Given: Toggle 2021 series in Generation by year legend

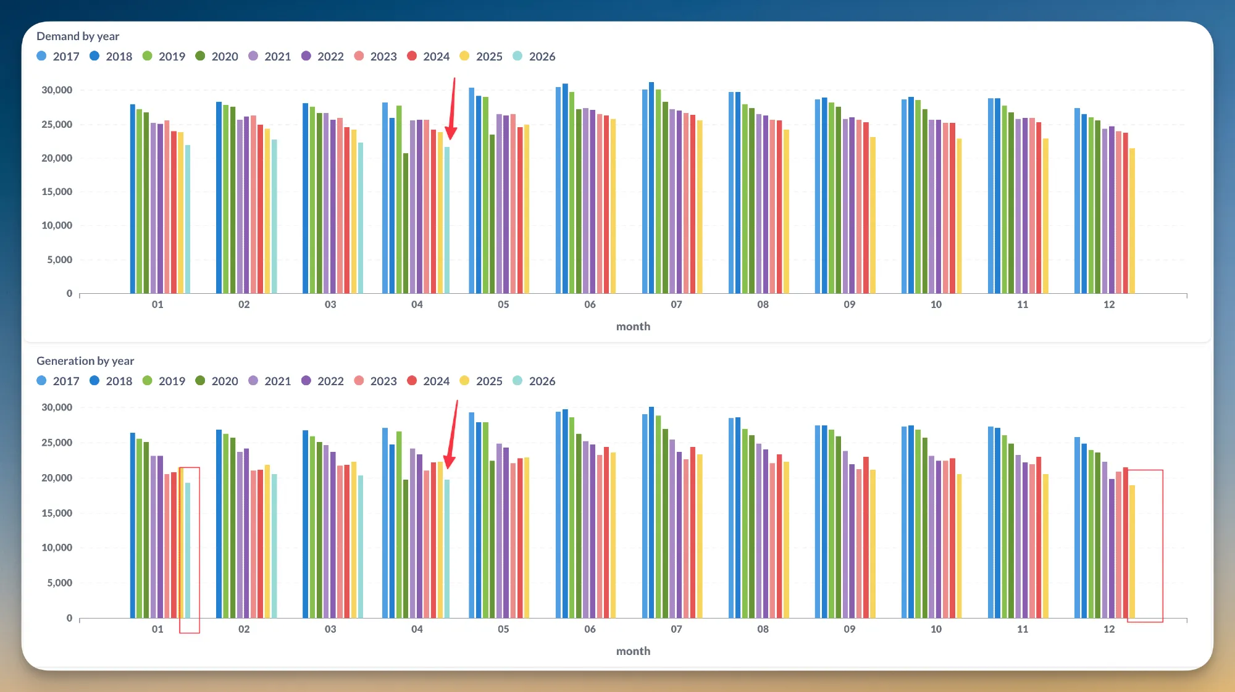Looking at the screenshot, I should 270,381.
